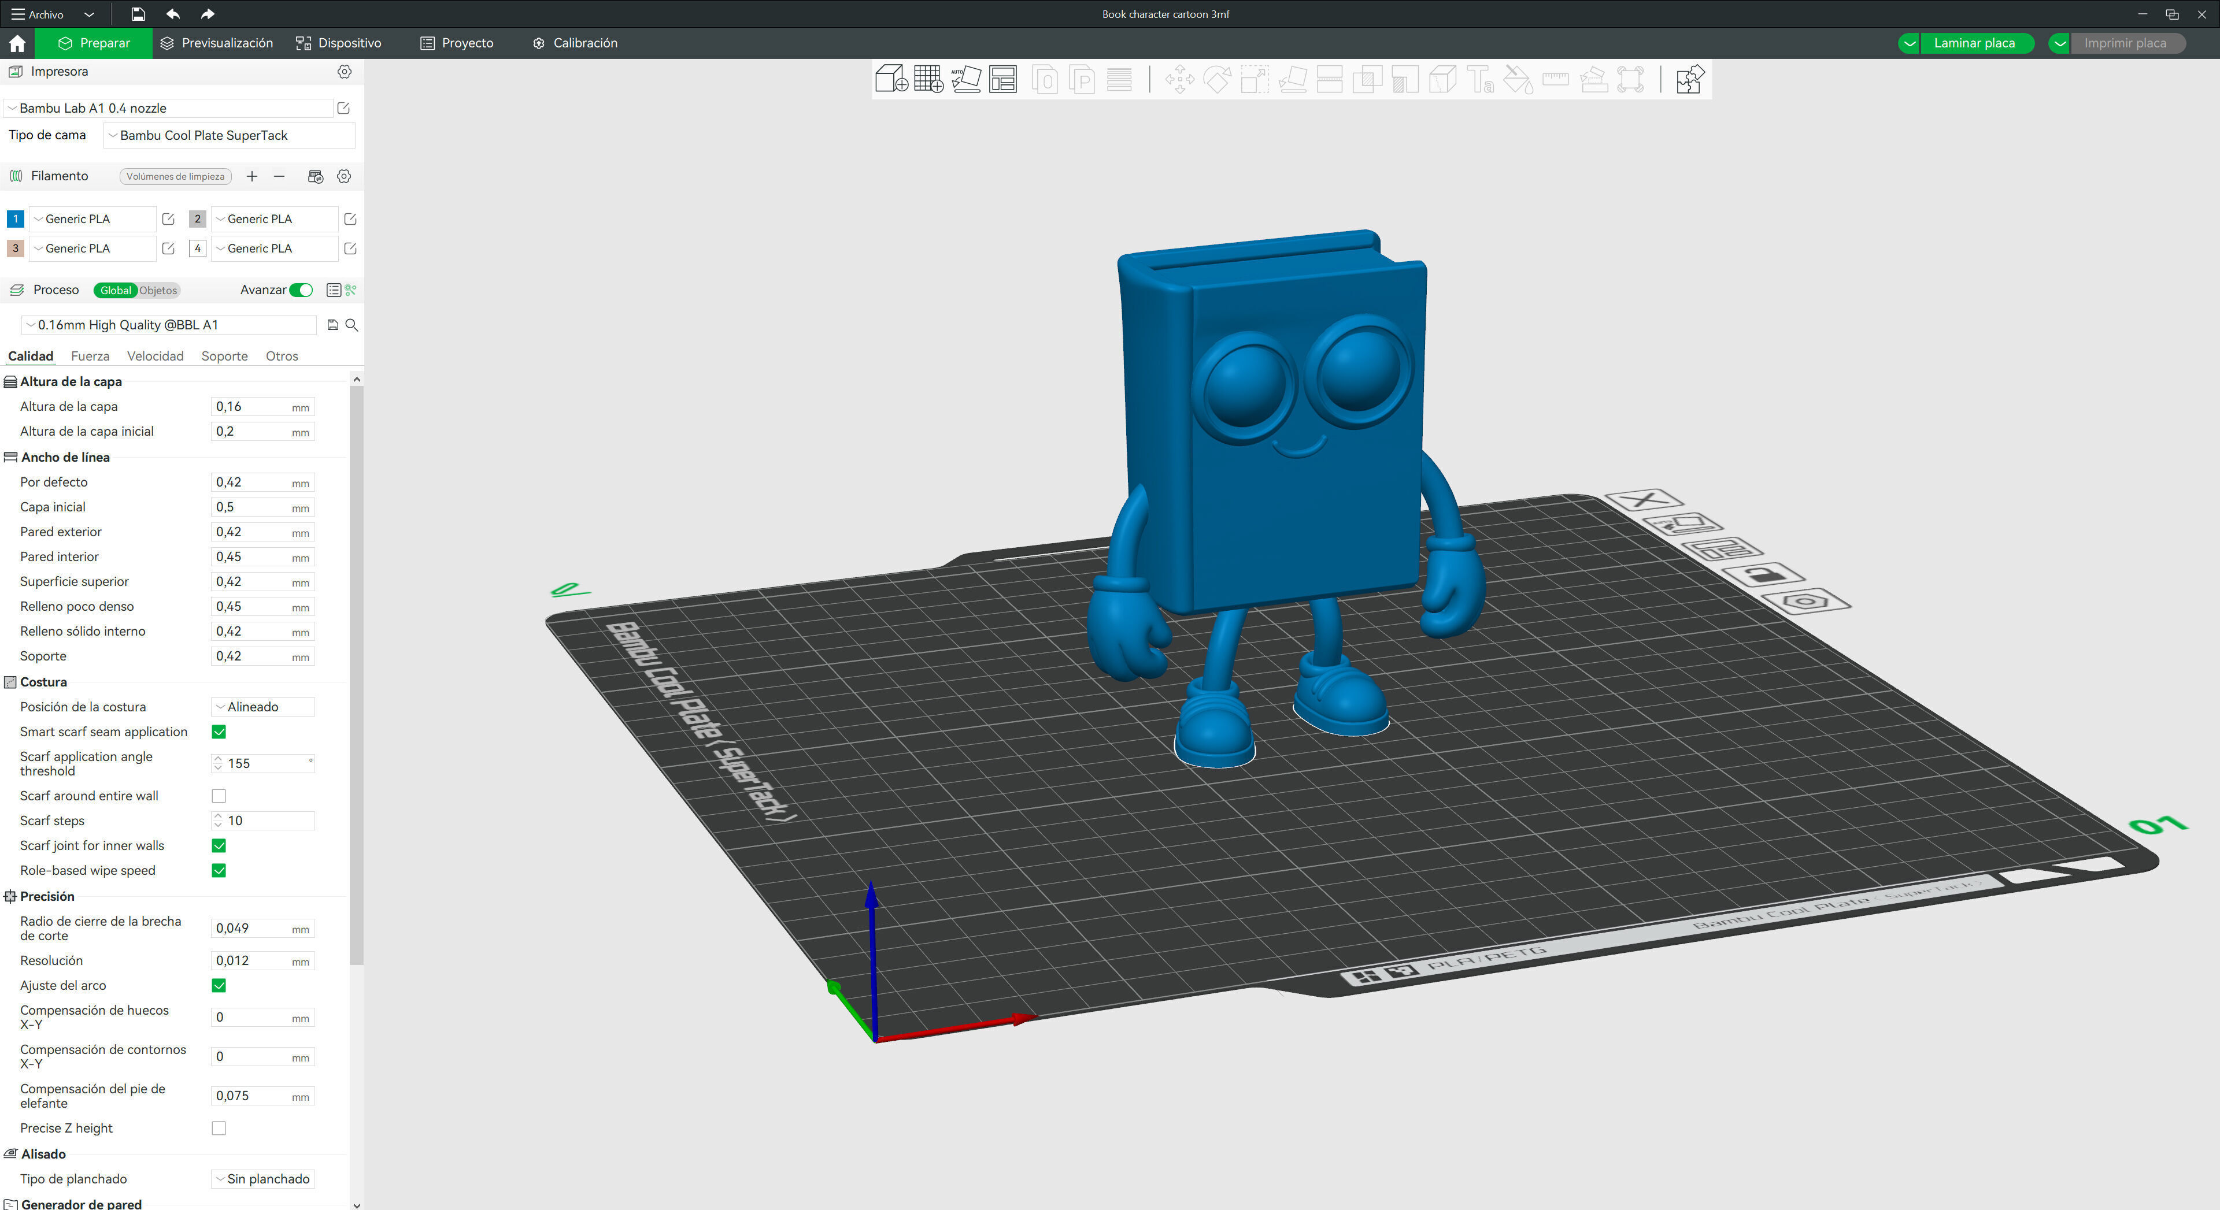
Task: Select the Color painting bucket icon
Action: click(1518, 80)
